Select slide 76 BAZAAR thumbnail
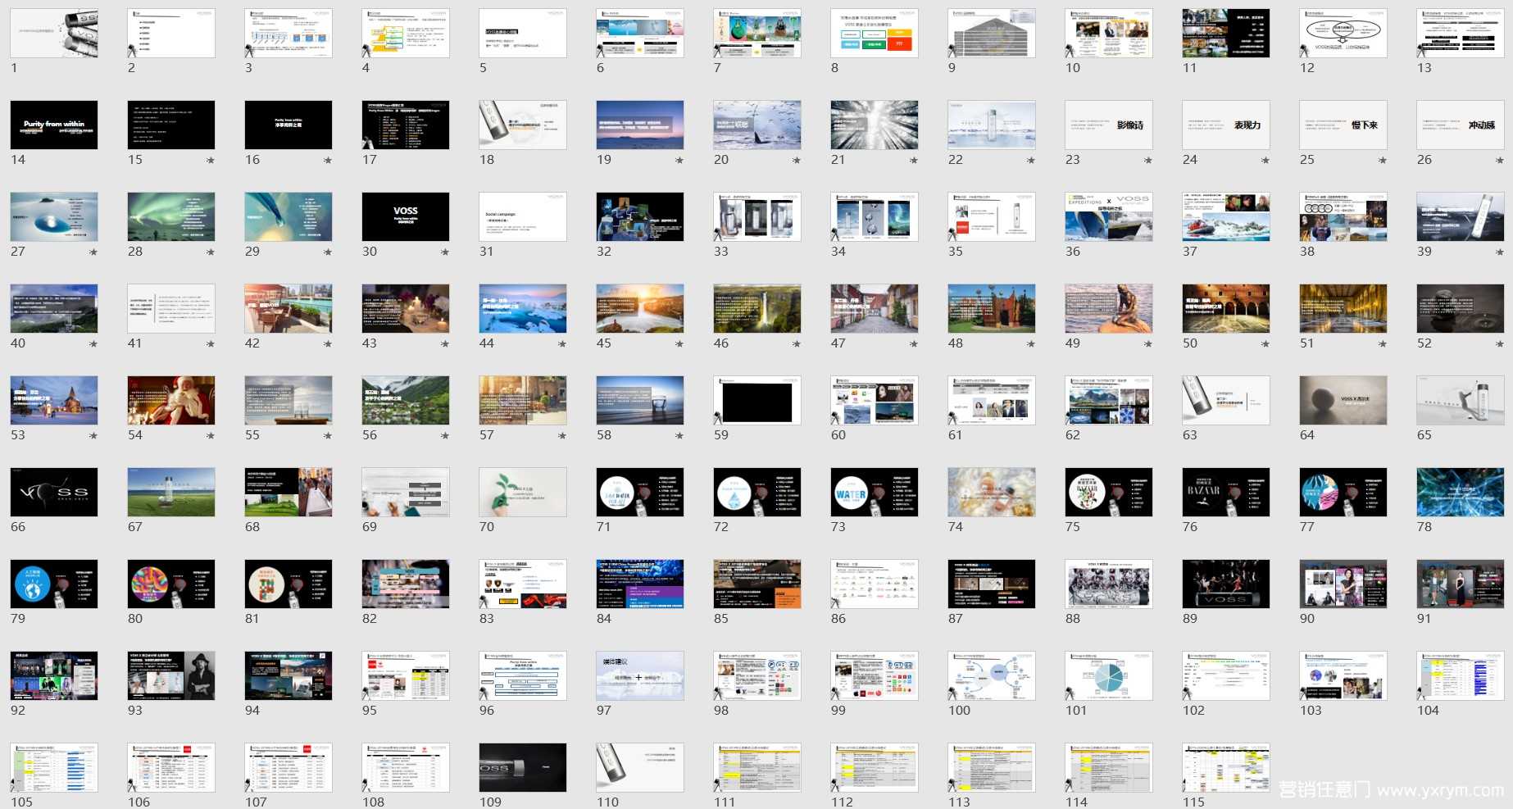Screen dimensions: 1513x809 click(1226, 492)
